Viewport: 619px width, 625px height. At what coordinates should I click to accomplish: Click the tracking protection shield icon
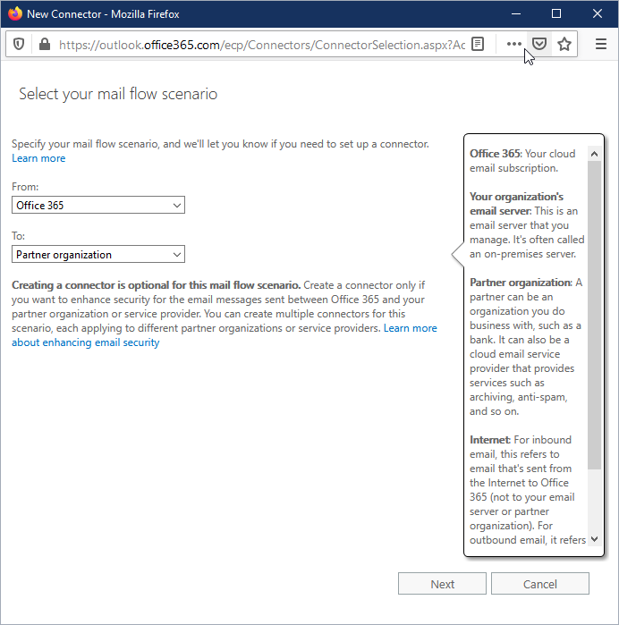click(x=19, y=44)
